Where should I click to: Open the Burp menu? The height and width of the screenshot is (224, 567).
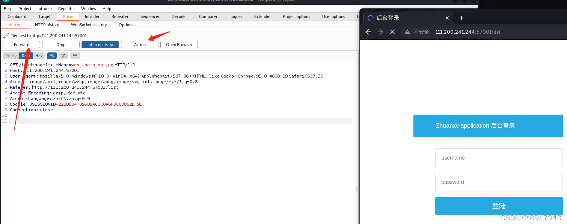[x=8, y=9]
